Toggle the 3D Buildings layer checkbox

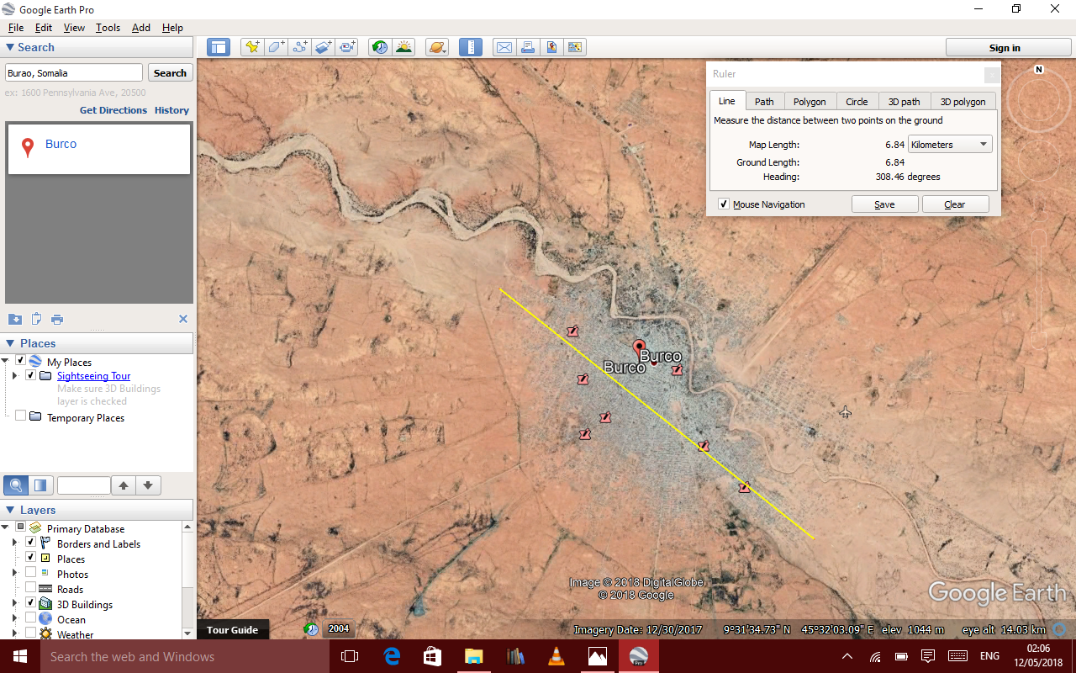click(31, 603)
